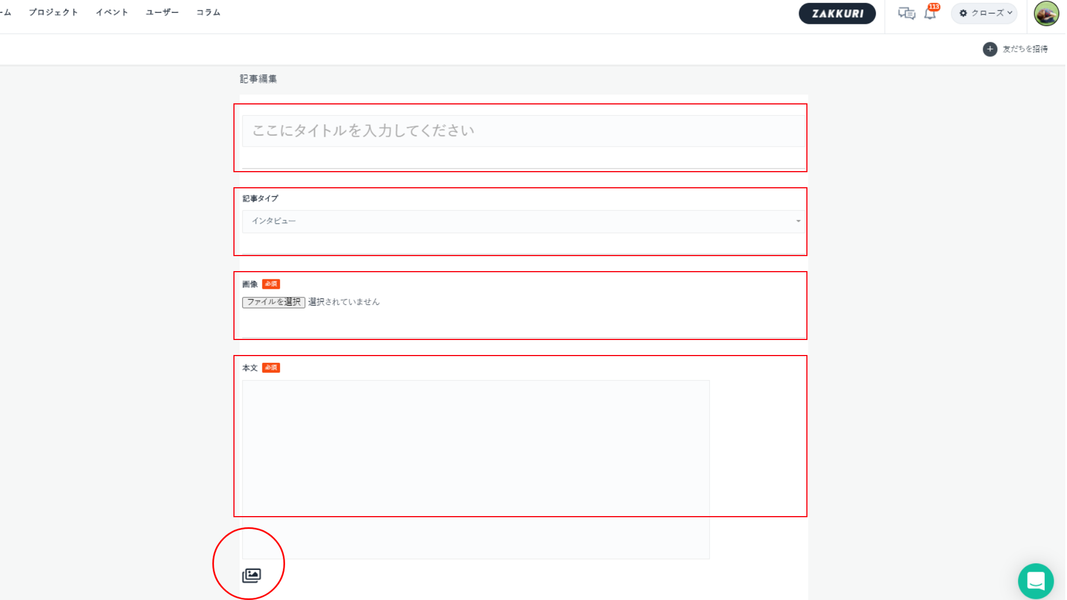
Task: Click the image gallery insert icon below editor
Action: click(x=251, y=576)
